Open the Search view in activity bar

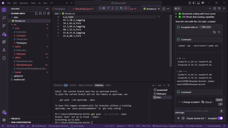[x=4, y=18]
